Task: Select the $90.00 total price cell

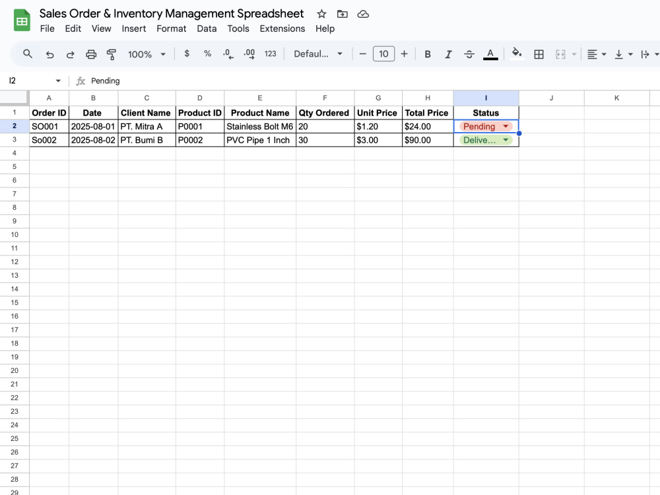Action: point(428,140)
